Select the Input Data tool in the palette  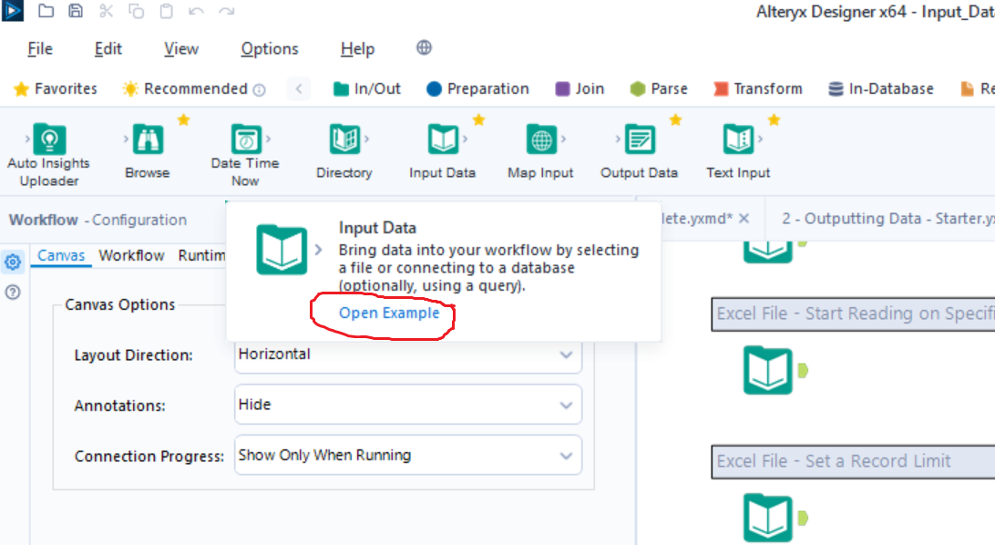(442, 151)
